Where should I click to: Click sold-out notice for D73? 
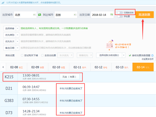[x=71, y=113]
